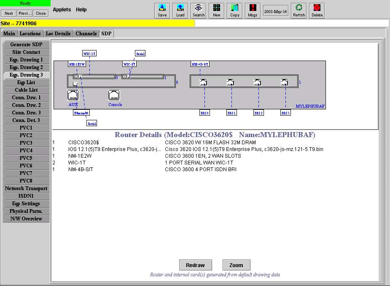This screenshot has height=286, width=390.
Task: Open Conn. Drw. 2 in sidebar
Action: pos(26,105)
